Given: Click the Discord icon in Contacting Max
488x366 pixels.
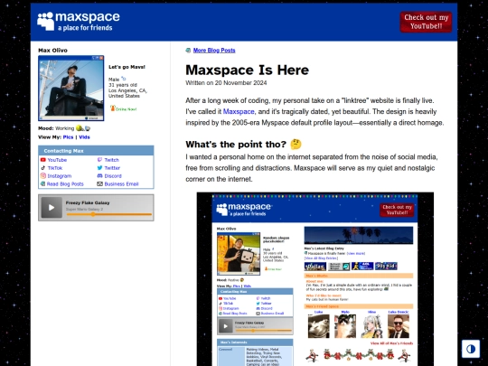Looking at the screenshot, I should (99, 176).
